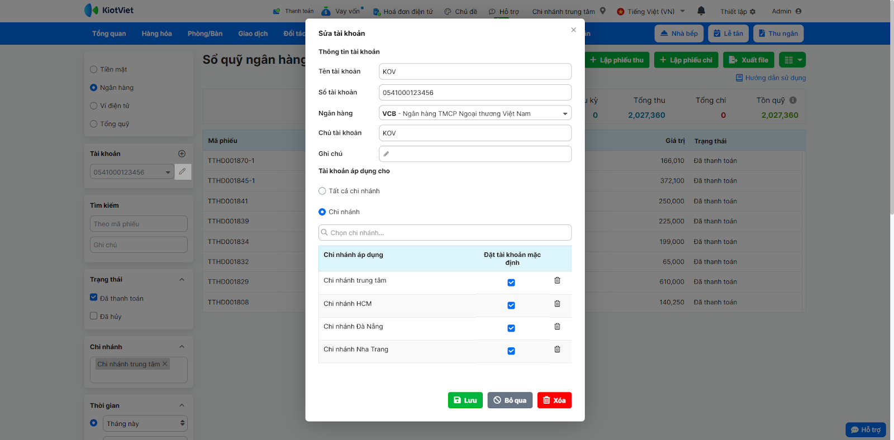
Task: Click the pencil edit account icon
Action: (x=183, y=171)
